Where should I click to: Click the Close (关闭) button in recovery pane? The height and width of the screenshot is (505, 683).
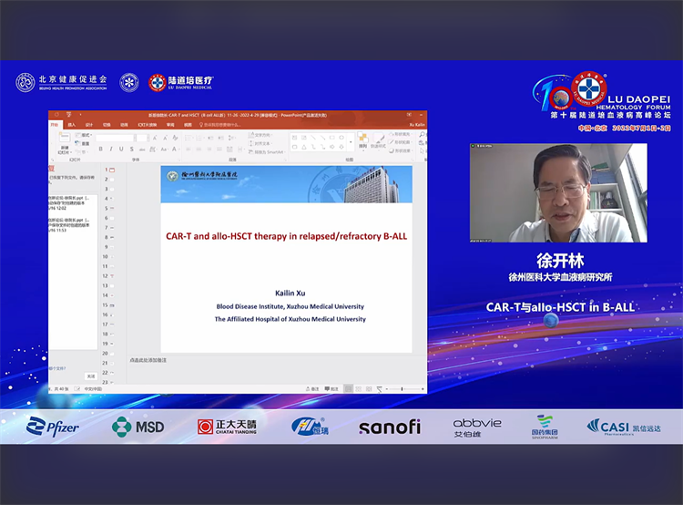[90, 376]
